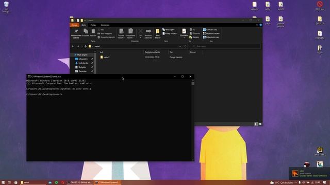Click History (Geçmiş) in the ribbon
The width and height of the screenshot is (330, 185).
[194, 37]
